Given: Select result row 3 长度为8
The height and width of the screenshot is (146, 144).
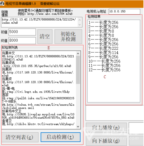Looking at the screenshot, I should (101, 31).
